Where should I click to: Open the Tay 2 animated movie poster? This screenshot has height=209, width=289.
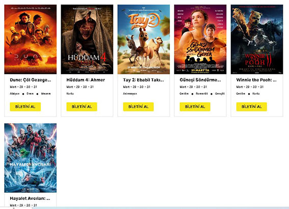tap(144, 39)
